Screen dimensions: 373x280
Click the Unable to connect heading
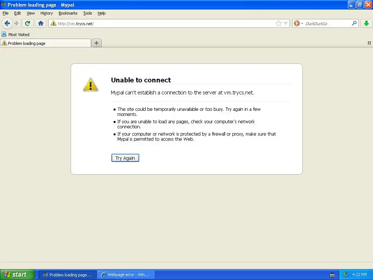(x=141, y=80)
